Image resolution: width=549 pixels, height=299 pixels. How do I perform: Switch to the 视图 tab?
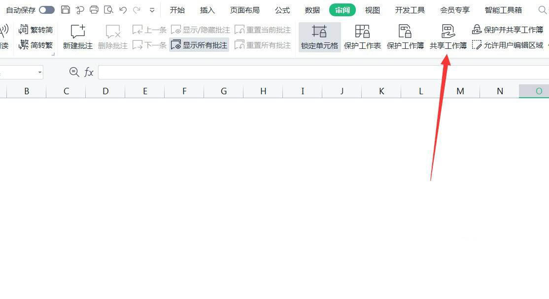pyautogui.click(x=372, y=10)
